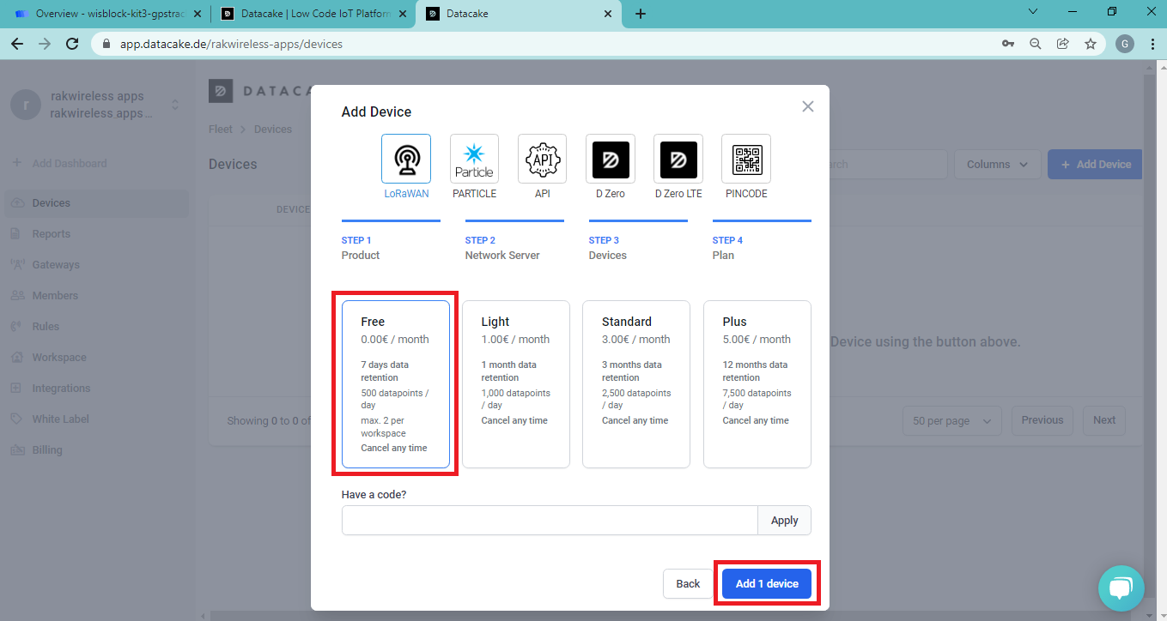This screenshot has height=621, width=1167.
Task: Open the Columns dropdown
Action: coord(997,165)
